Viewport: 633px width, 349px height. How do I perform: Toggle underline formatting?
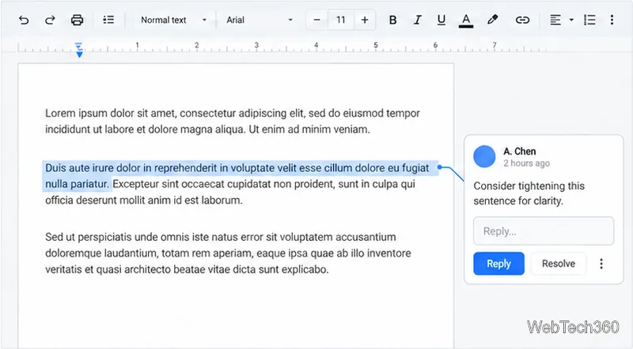442,21
